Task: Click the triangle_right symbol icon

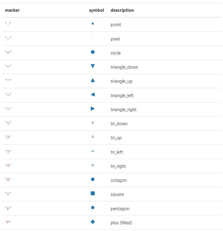Action: pyautogui.click(x=93, y=108)
